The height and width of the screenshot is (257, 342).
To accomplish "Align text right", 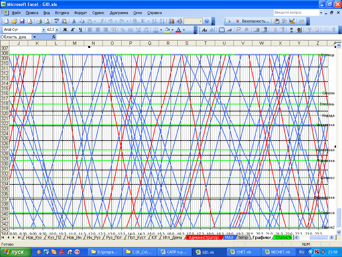I will (106, 30).
